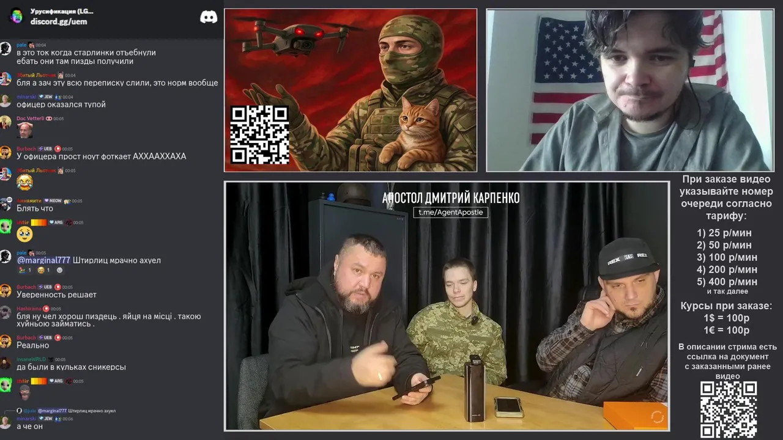This screenshot has height=440, width=783.
Task: Select the tariff line '3) 100 р/мин'
Action: pyautogui.click(x=727, y=257)
